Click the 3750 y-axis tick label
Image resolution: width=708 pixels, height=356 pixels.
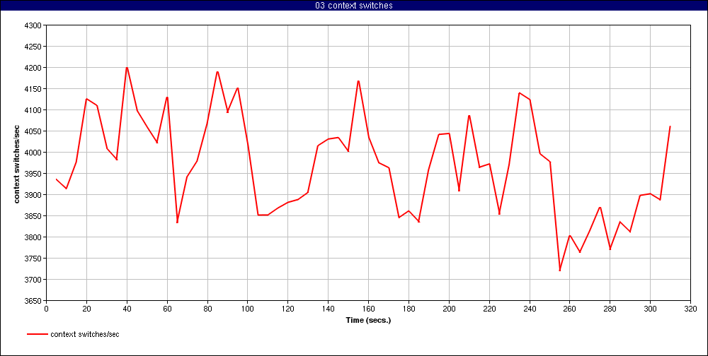[x=34, y=259]
